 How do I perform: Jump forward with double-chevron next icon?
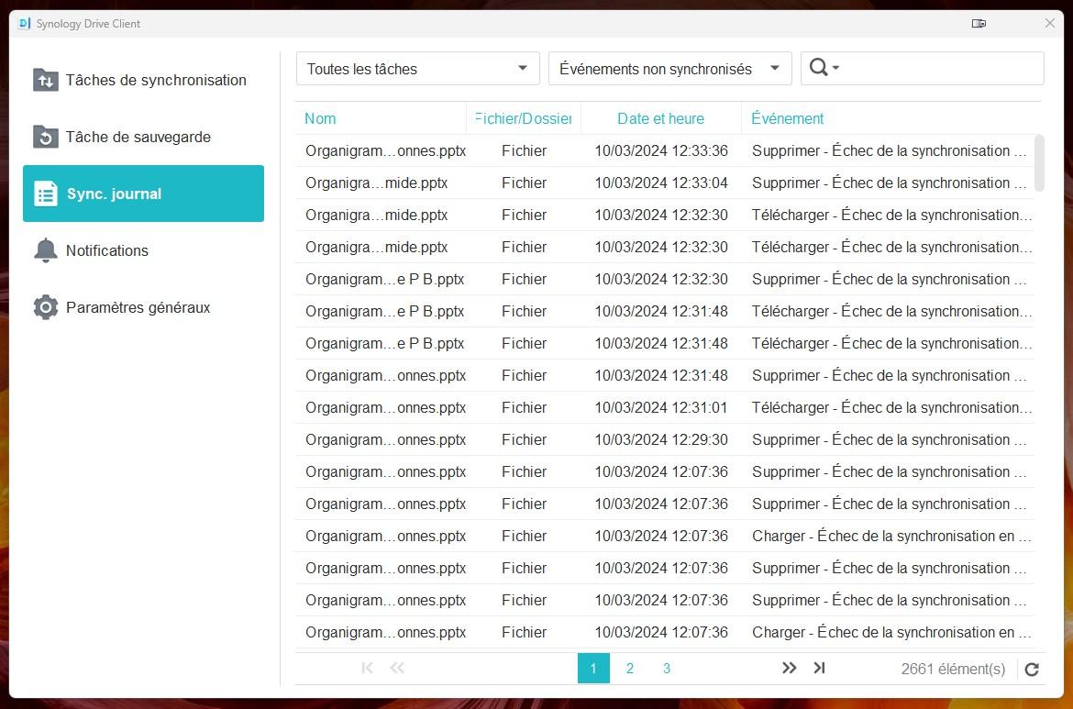pyautogui.click(x=789, y=669)
